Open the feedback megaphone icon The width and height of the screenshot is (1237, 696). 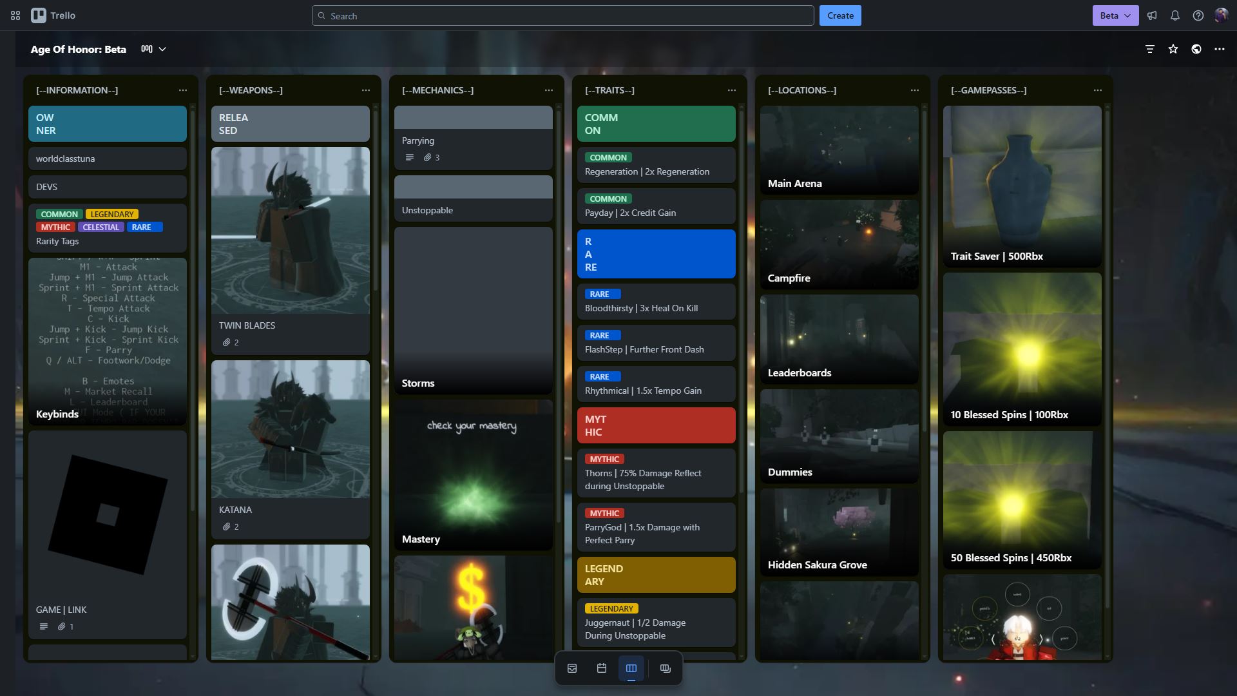tap(1152, 15)
